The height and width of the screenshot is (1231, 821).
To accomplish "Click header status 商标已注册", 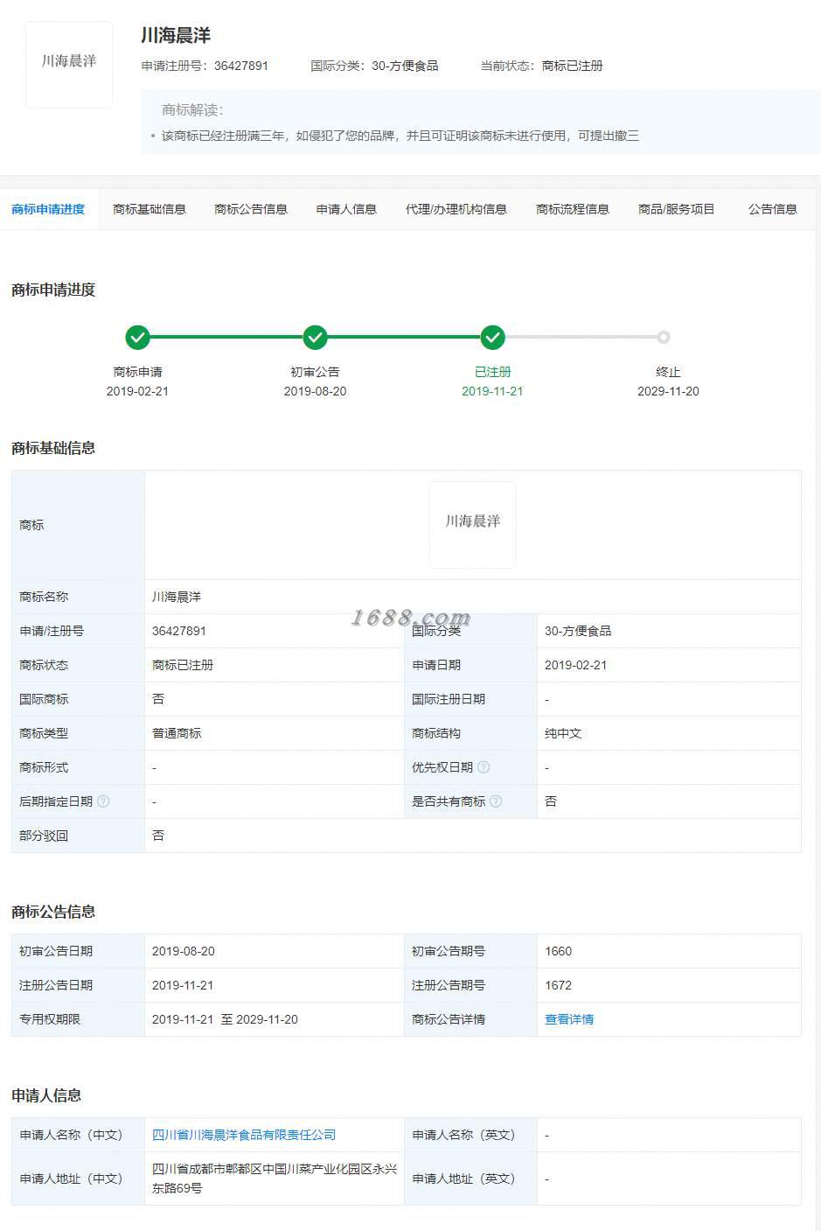I will pyautogui.click(x=573, y=66).
